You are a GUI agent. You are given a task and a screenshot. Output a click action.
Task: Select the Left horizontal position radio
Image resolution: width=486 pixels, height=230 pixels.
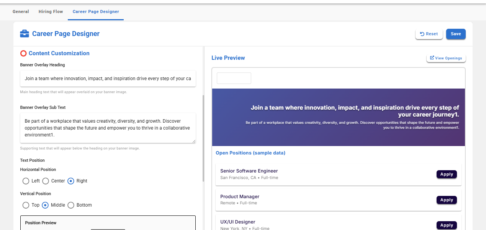tap(26, 181)
